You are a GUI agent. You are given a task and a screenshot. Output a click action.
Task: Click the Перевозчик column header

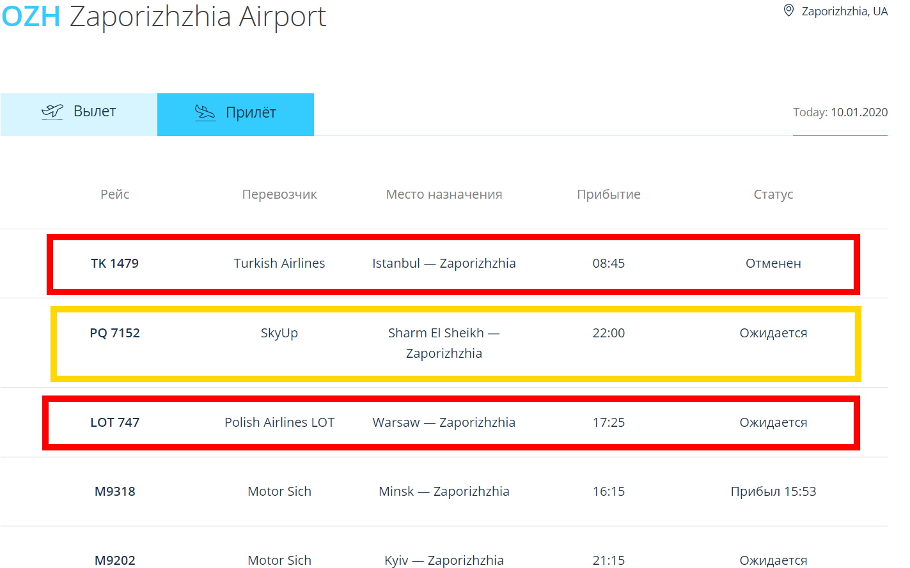[279, 194]
